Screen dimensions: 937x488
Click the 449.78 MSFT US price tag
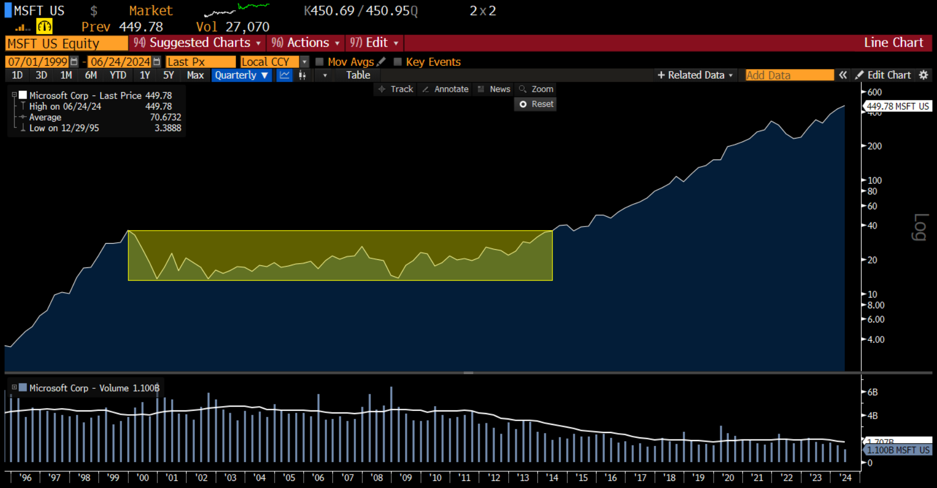tap(898, 106)
